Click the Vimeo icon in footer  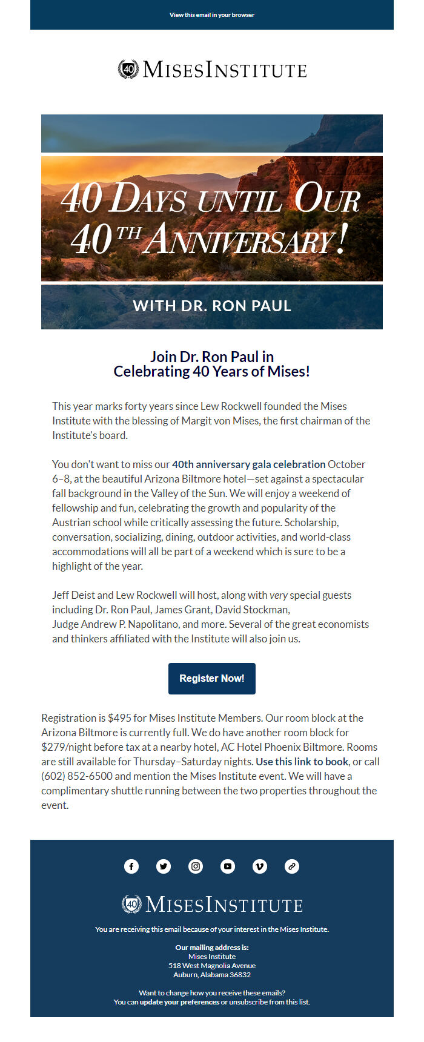pyautogui.click(x=260, y=866)
